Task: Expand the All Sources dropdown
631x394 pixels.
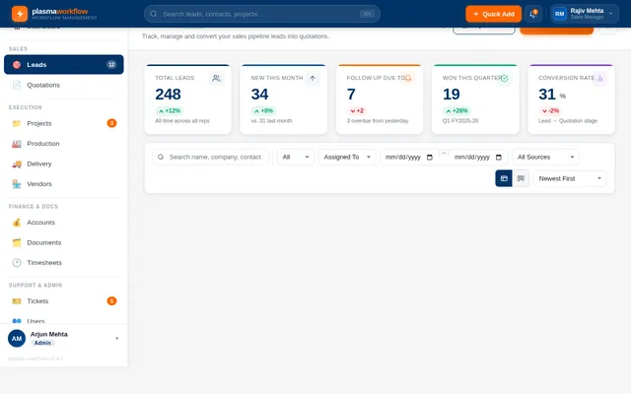Action: click(545, 157)
